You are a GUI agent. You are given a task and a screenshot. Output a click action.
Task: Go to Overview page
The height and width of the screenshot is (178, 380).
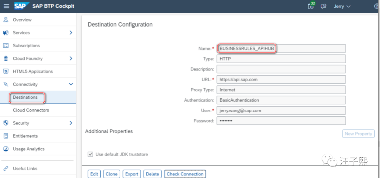22,20
